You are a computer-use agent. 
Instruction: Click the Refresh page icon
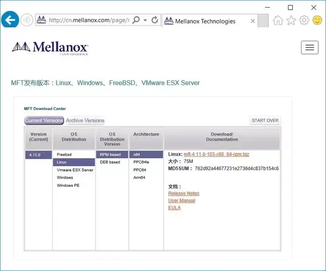click(154, 21)
